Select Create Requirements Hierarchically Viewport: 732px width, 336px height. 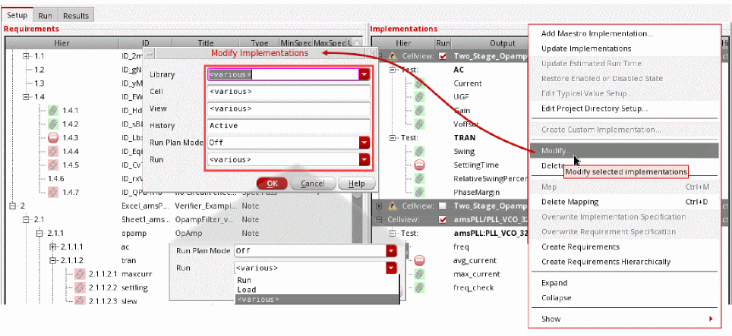point(605,262)
